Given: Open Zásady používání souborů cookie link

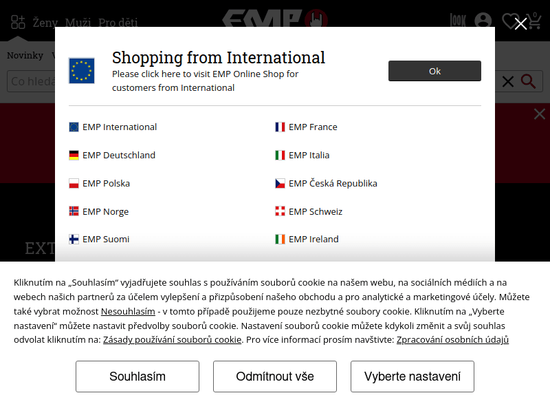Looking at the screenshot, I should click(173, 339).
